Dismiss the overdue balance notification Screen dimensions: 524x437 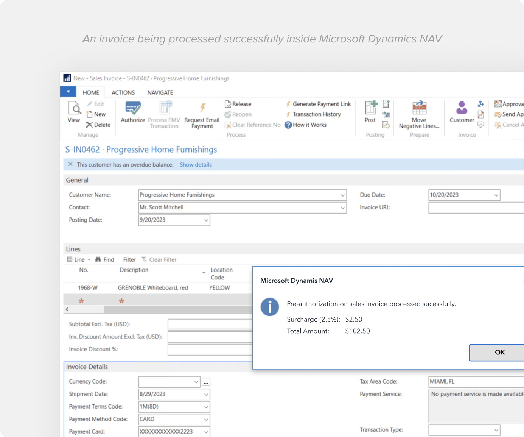tap(71, 164)
